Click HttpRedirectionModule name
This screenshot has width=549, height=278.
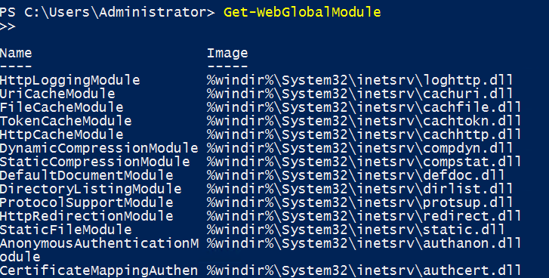87,216
